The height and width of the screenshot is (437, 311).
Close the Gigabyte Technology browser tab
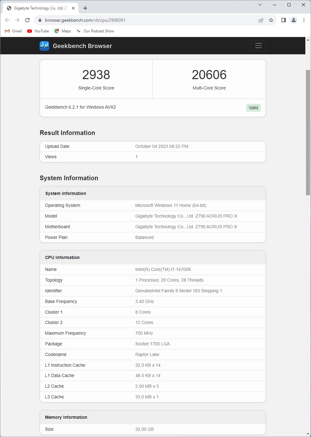click(x=73, y=8)
